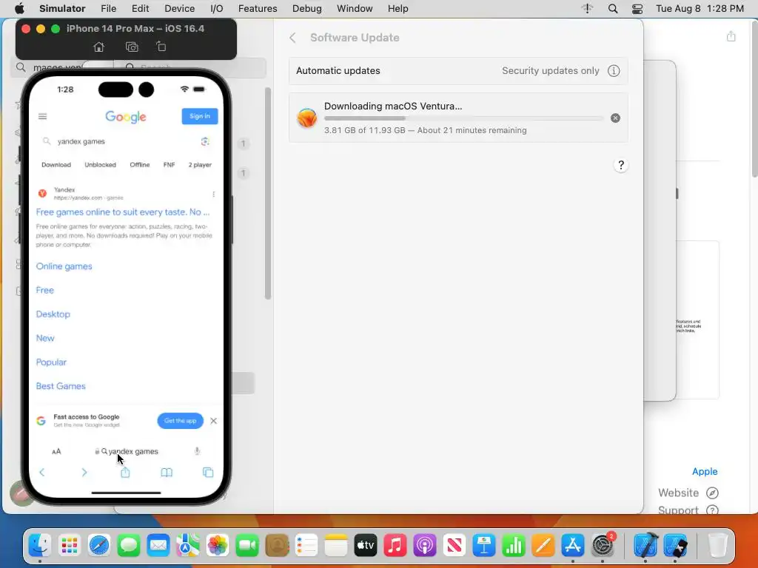
Task: Tap the microphone icon in Safari address bar
Action: click(x=197, y=451)
